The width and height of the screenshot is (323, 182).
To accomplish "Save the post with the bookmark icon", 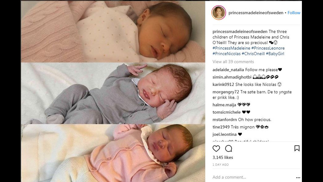I will [297, 148].
